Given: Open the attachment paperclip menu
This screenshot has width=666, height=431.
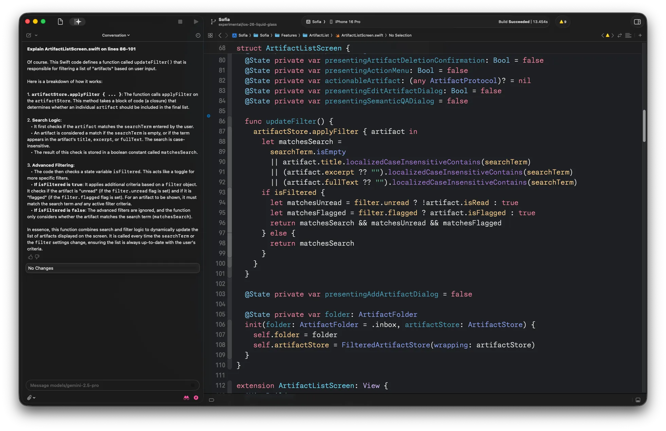Looking at the screenshot, I should [x=31, y=398].
